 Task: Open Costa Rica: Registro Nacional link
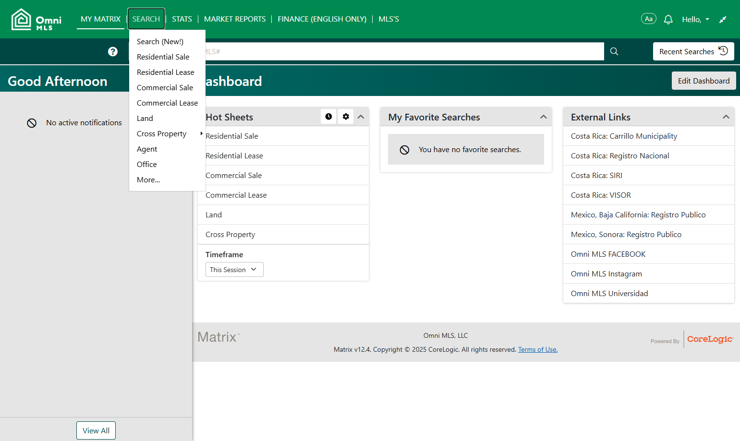(620, 156)
